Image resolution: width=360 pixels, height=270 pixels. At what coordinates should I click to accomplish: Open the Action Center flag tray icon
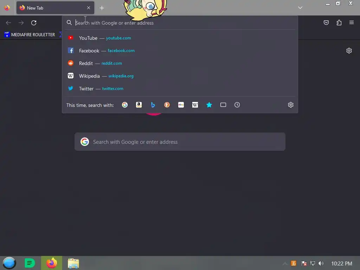click(304, 263)
